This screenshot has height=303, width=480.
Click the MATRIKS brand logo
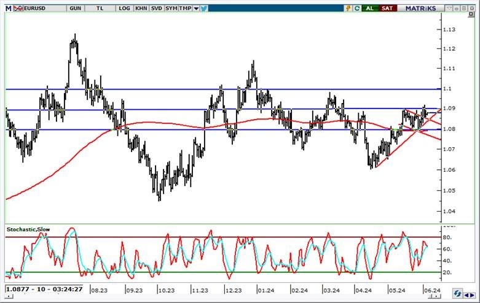click(x=420, y=8)
